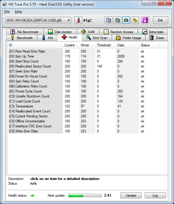This screenshot has width=174, height=204.
Task: Click the speaker icon on AAM tab
Action: click(x=83, y=32)
